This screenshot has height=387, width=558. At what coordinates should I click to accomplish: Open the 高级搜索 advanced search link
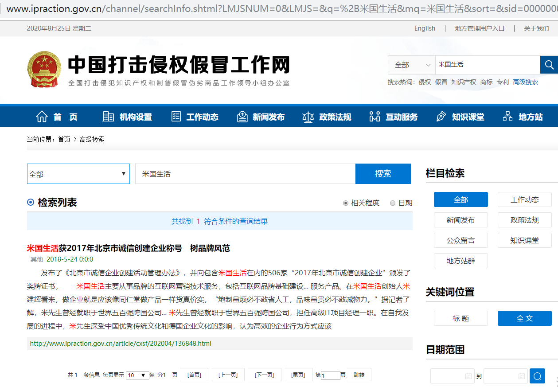coord(525,82)
